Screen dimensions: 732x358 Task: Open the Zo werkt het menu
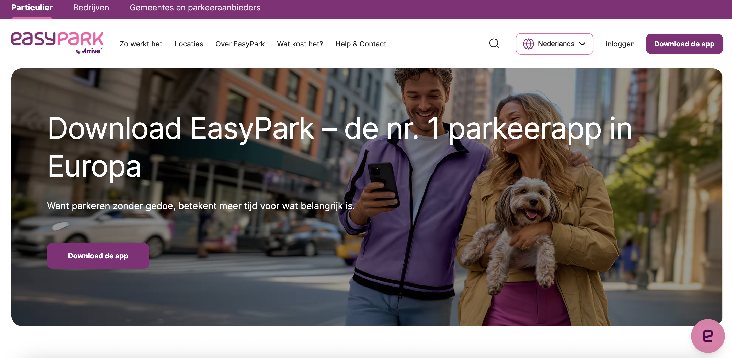pos(141,44)
